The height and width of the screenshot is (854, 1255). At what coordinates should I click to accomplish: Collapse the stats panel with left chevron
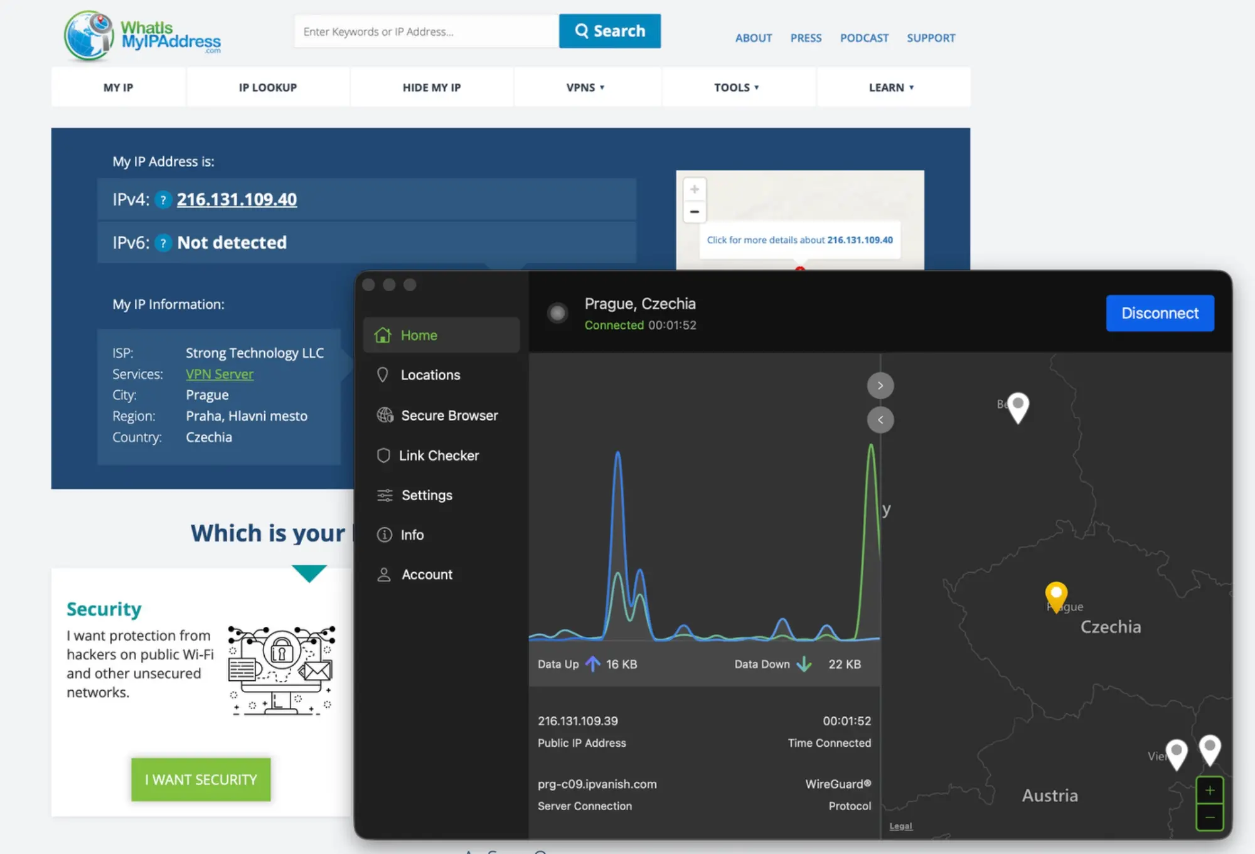click(880, 419)
